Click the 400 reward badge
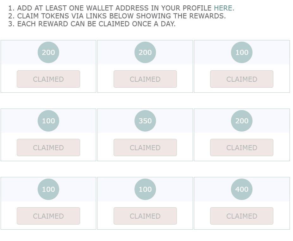 [x=242, y=189]
